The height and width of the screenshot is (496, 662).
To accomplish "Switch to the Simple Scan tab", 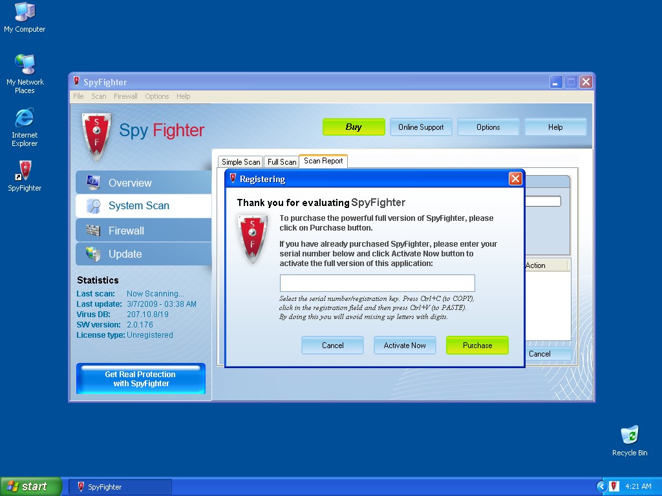I will [x=240, y=162].
